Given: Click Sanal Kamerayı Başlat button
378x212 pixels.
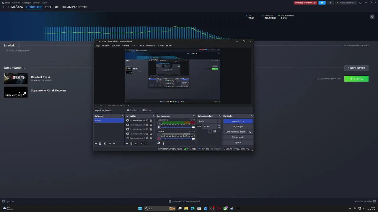Looking at the screenshot, I should tap(235, 132).
